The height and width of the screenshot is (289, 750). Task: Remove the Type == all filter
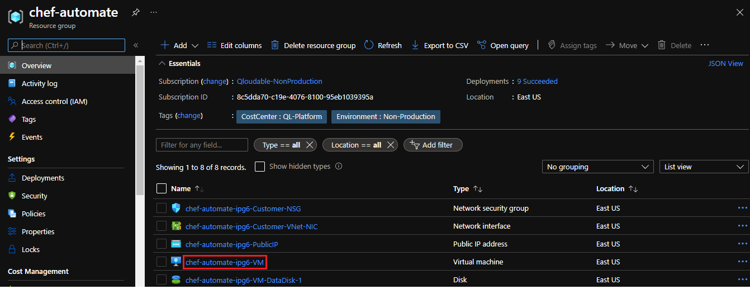pyautogui.click(x=310, y=145)
